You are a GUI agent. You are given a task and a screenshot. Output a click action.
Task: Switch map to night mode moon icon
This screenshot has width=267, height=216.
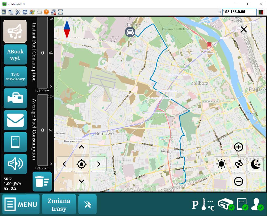pyautogui.click(x=256, y=164)
